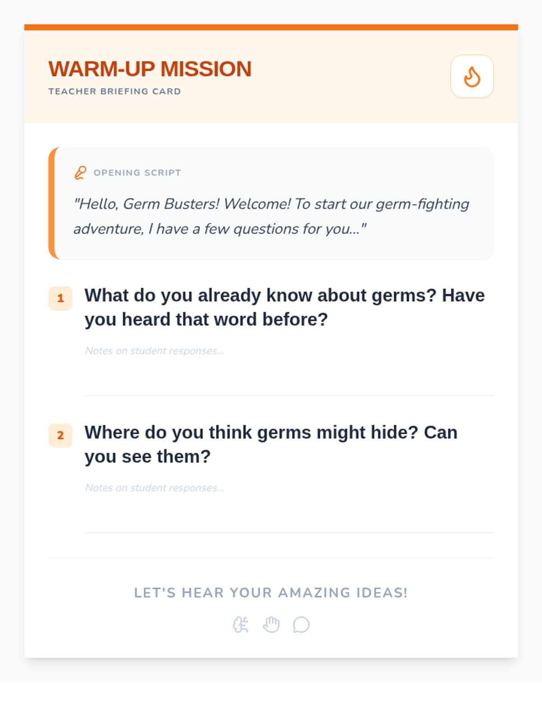The image size is (542, 723).
Task: Click the Hello, Germ Busters script text
Action: click(x=271, y=216)
